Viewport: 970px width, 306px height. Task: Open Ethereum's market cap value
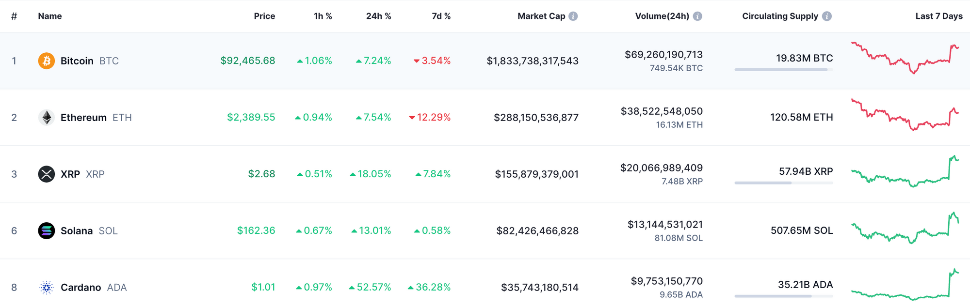(x=536, y=118)
